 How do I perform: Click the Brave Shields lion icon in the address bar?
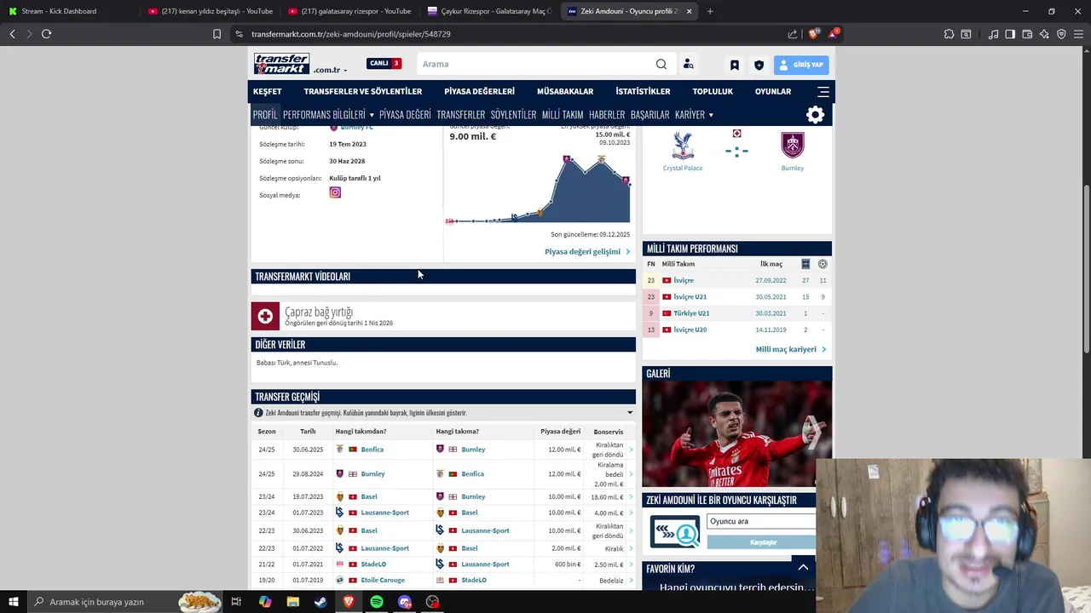click(812, 34)
